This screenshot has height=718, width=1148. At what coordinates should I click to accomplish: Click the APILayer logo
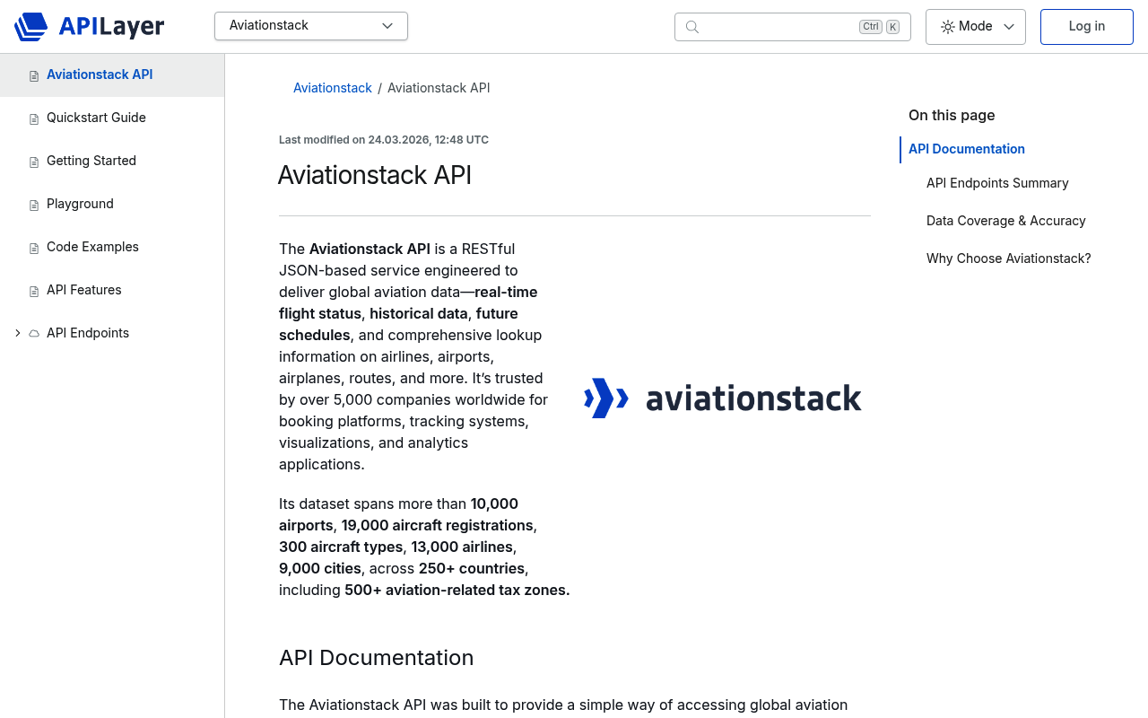(x=89, y=26)
